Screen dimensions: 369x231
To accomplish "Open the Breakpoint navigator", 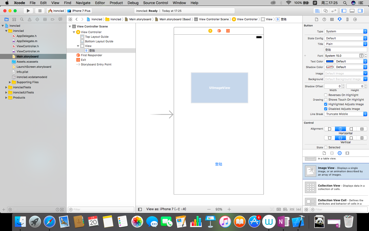I will [53, 19].
